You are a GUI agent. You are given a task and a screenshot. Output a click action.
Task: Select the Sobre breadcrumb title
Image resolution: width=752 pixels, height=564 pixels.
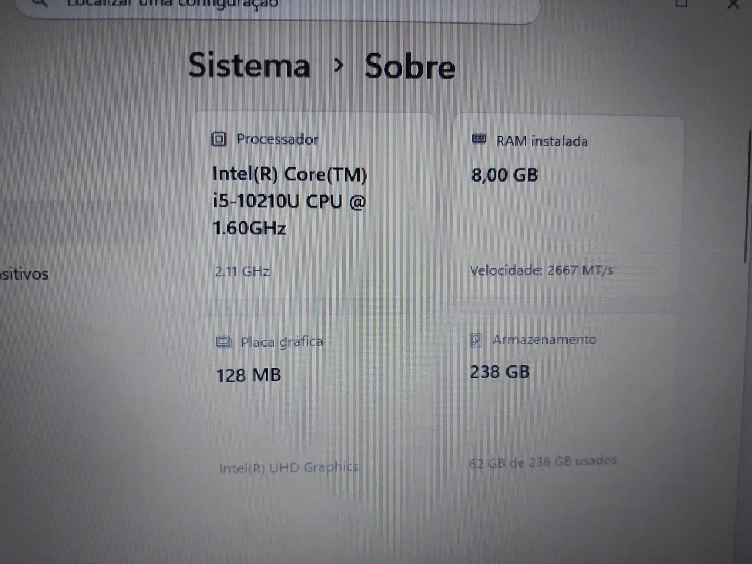click(x=410, y=66)
